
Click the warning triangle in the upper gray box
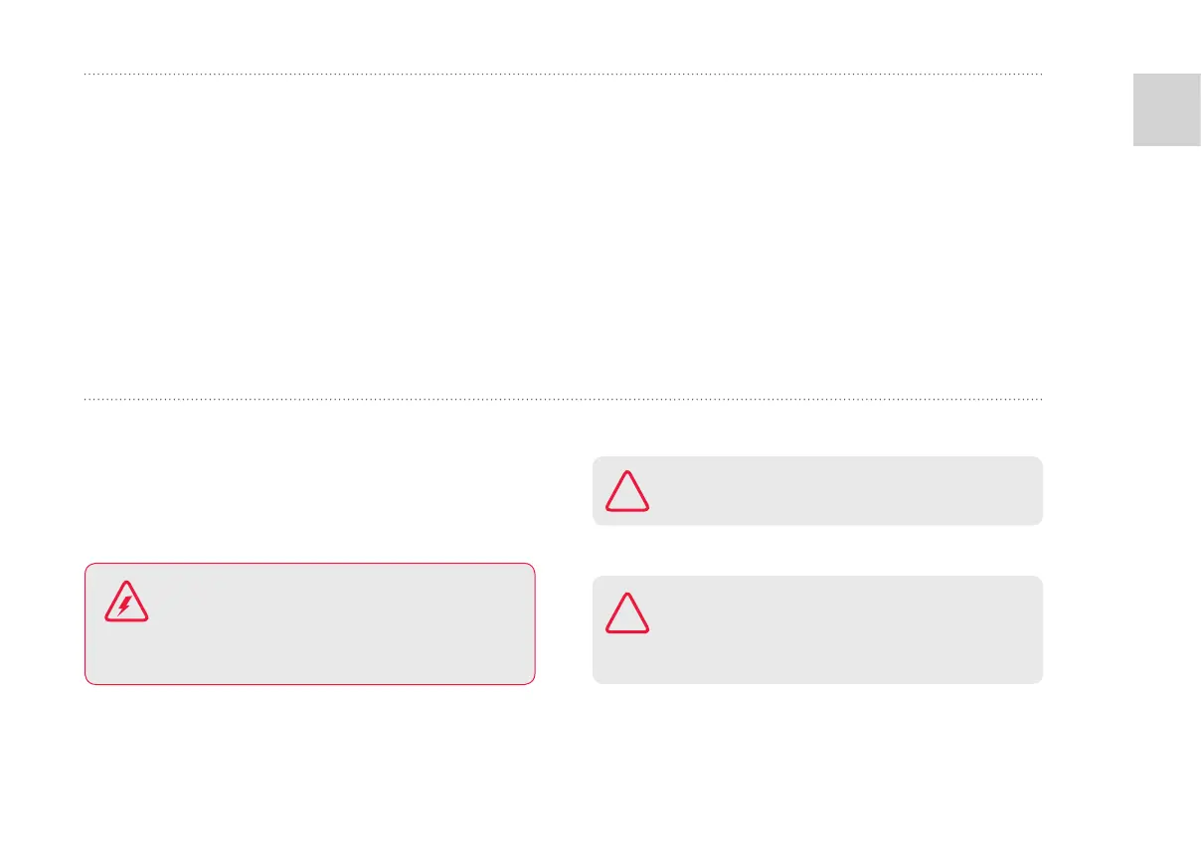click(627, 490)
